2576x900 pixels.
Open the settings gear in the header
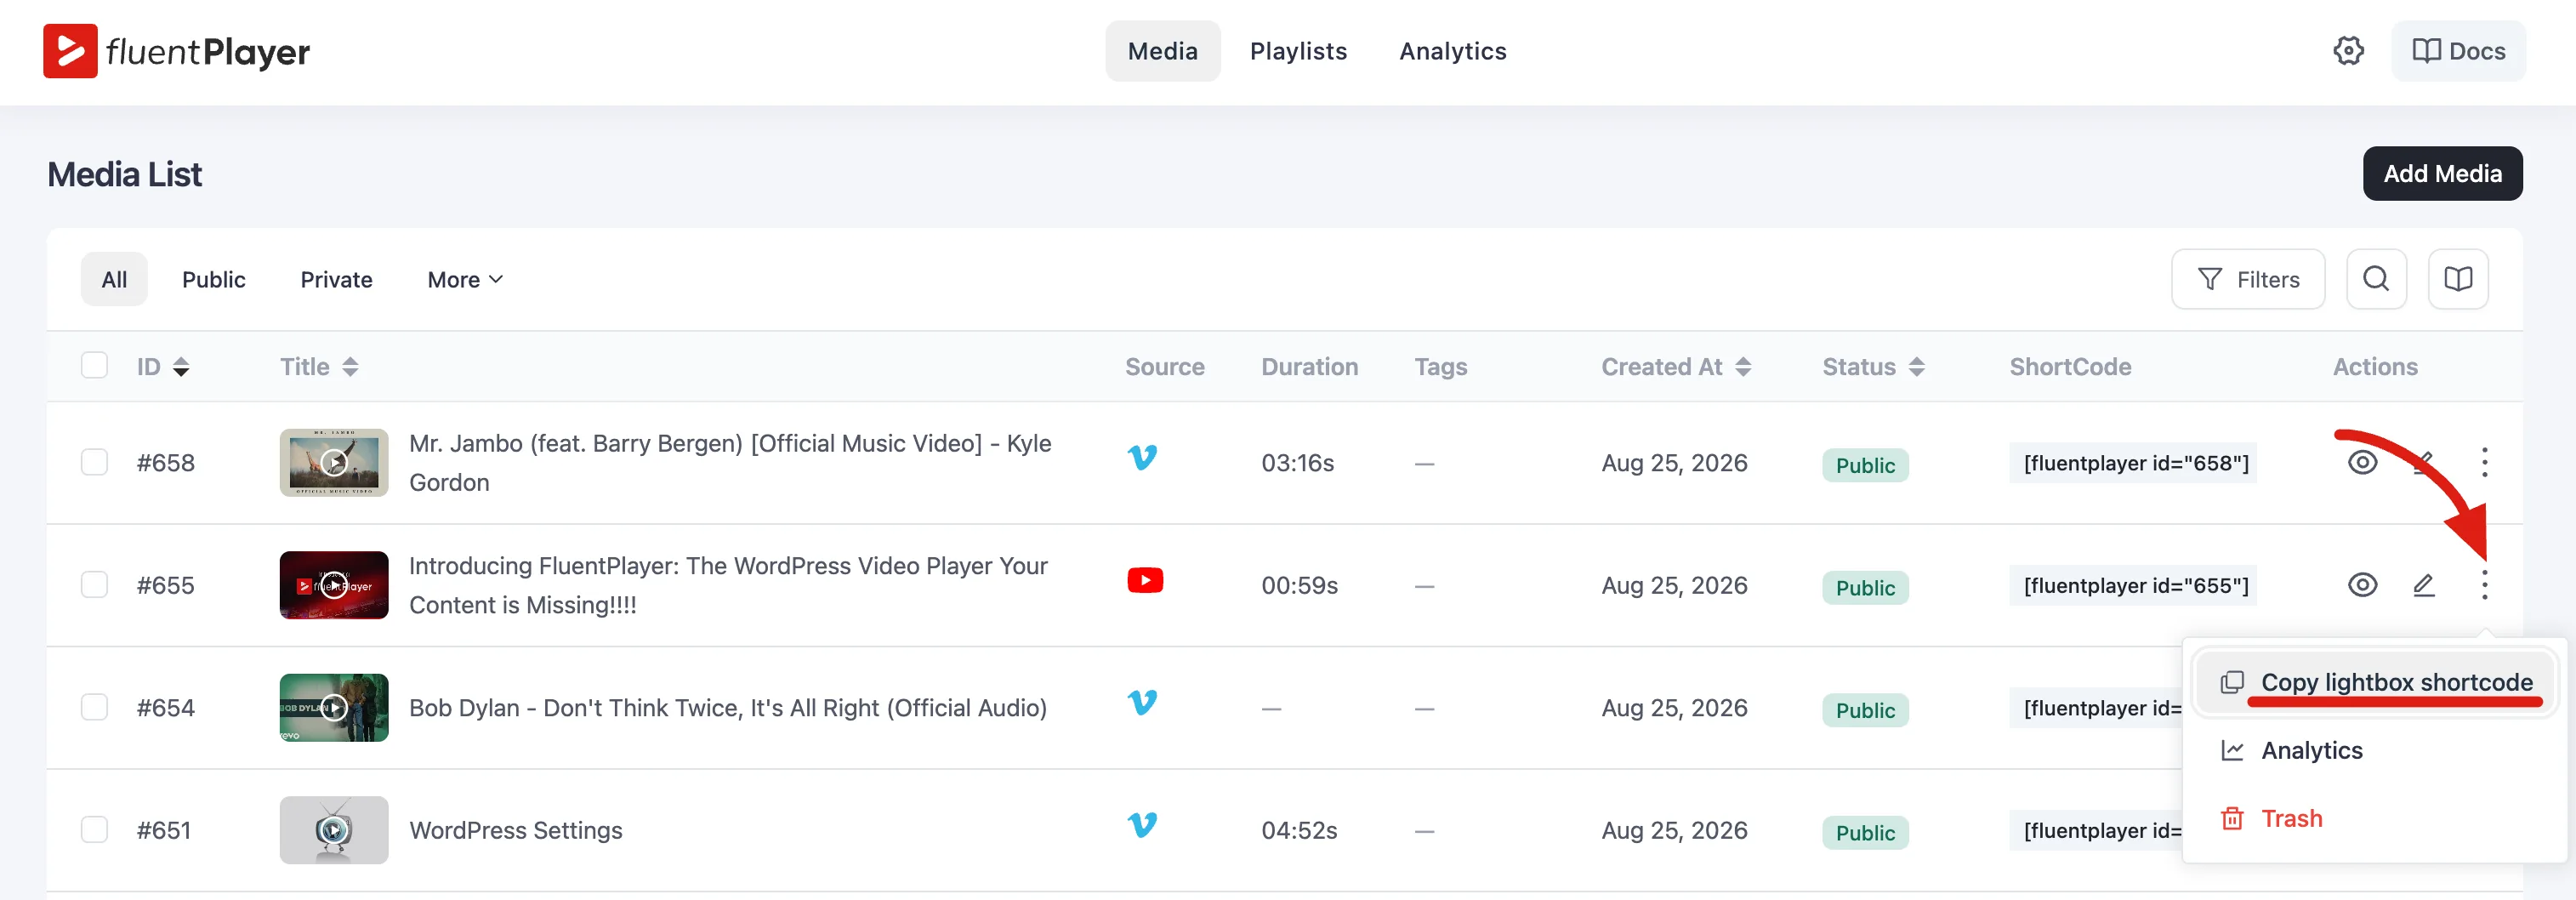coord(2348,51)
